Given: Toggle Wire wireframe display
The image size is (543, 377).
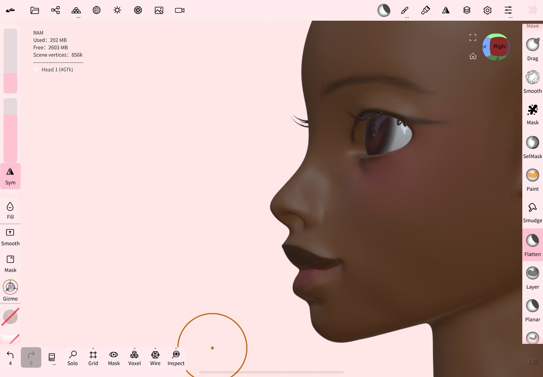Looking at the screenshot, I should tap(155, 358).
